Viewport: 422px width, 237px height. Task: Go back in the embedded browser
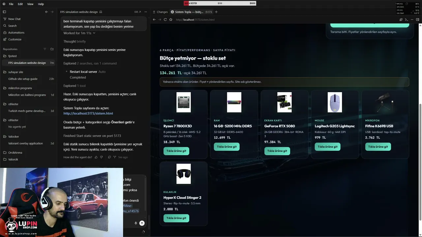coord(154,19)
